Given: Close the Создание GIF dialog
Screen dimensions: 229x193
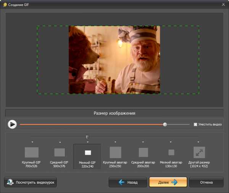Looking at the screenshot, I should pos(223,5).
